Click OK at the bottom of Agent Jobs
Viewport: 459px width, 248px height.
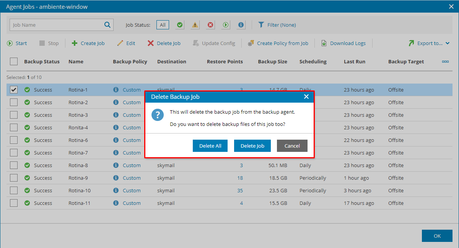437,236
